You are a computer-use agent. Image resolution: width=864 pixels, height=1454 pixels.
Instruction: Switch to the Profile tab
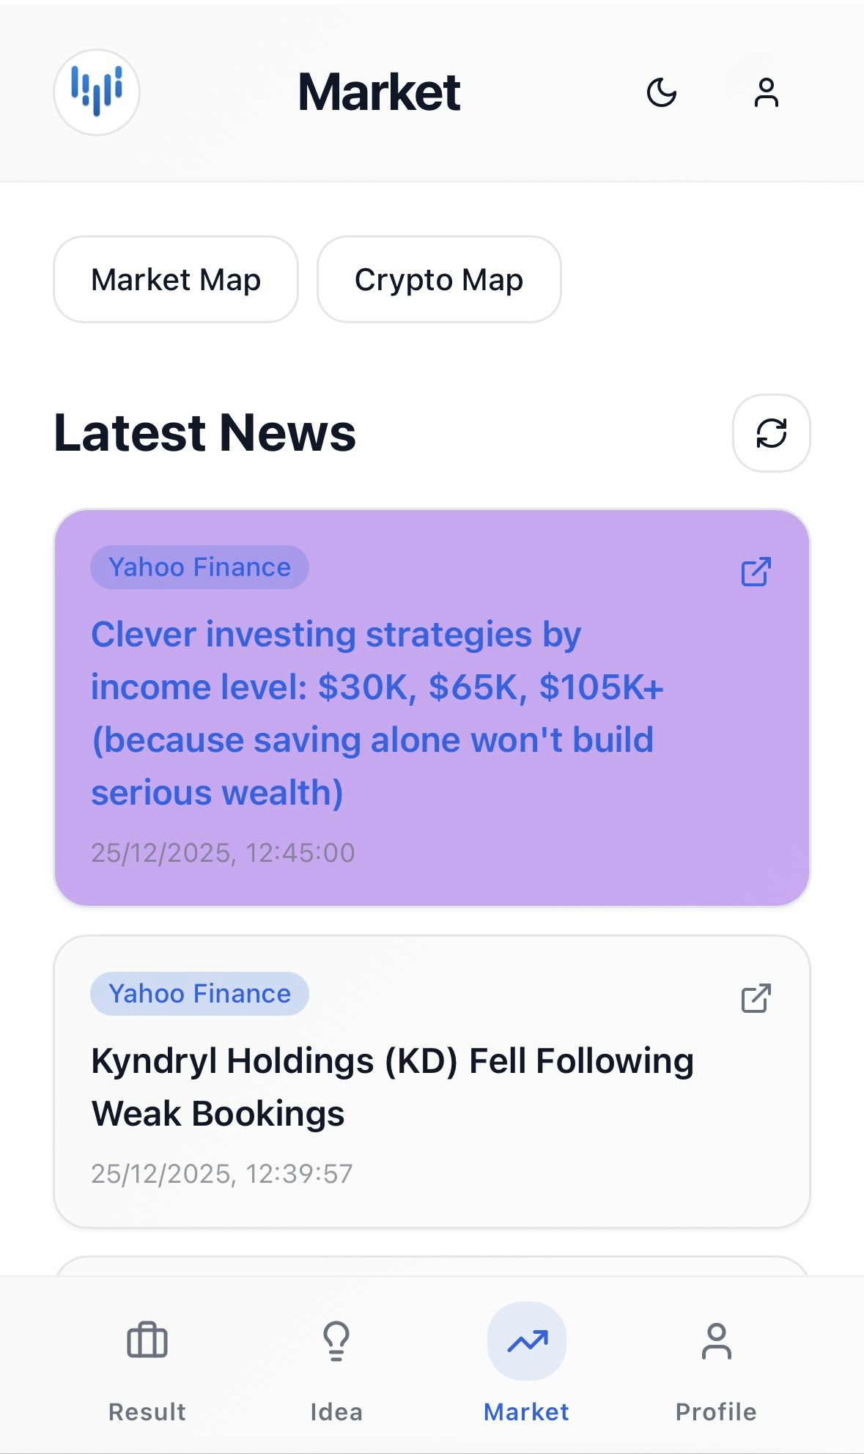coord(717,1411)
